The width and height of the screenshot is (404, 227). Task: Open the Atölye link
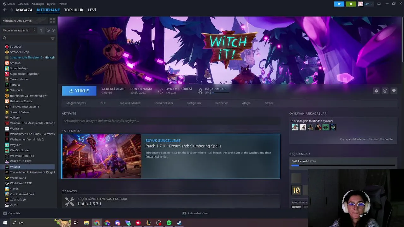pos(246,103)
